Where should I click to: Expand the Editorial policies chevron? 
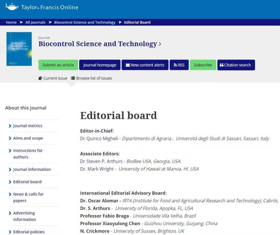point(10,232)
